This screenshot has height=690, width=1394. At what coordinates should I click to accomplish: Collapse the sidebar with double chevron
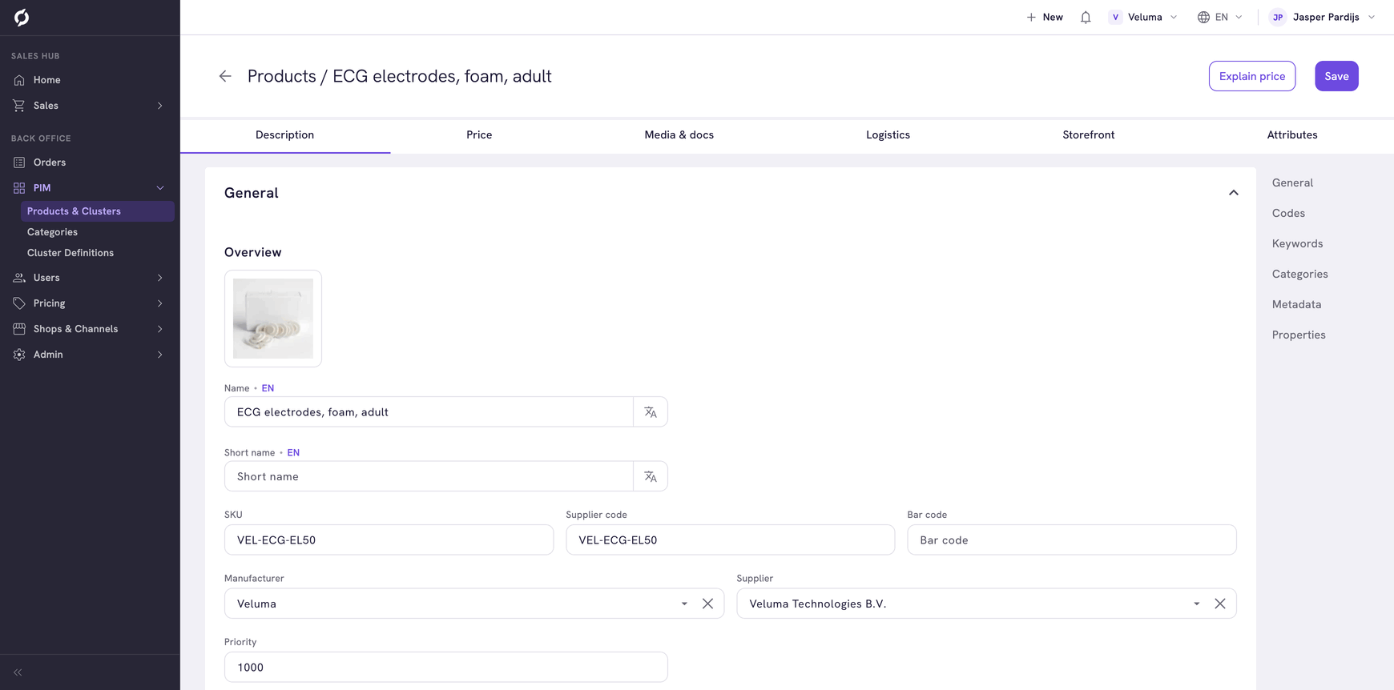point(18,672)
